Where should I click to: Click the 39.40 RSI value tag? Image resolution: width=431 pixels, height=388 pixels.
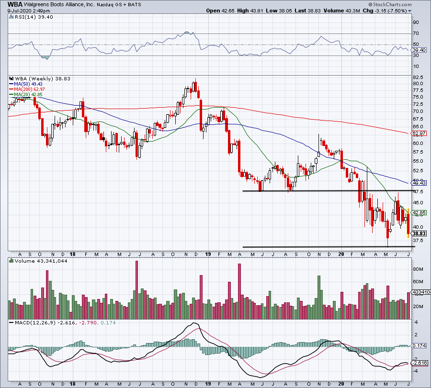420,50
